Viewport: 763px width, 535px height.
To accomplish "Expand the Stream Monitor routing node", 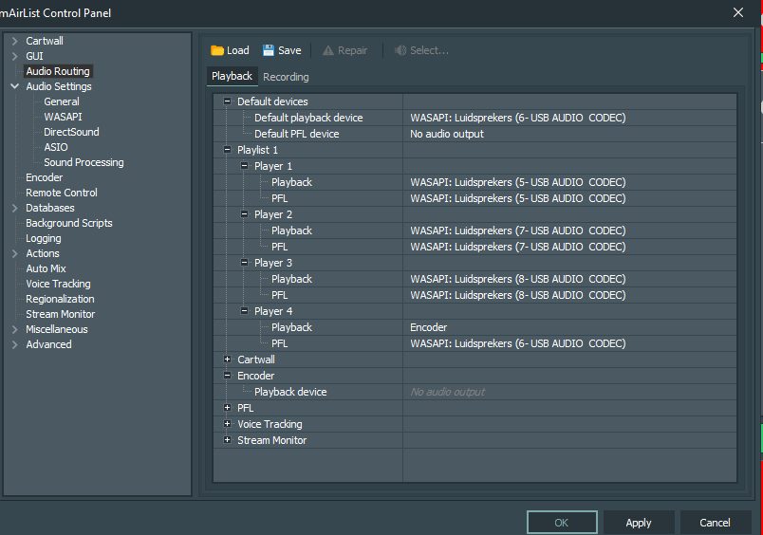I will (227, 440).
